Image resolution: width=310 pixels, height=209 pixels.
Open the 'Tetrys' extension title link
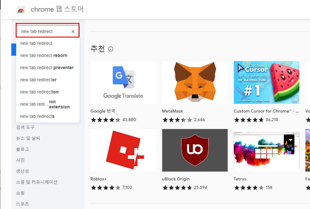[240, 179]
